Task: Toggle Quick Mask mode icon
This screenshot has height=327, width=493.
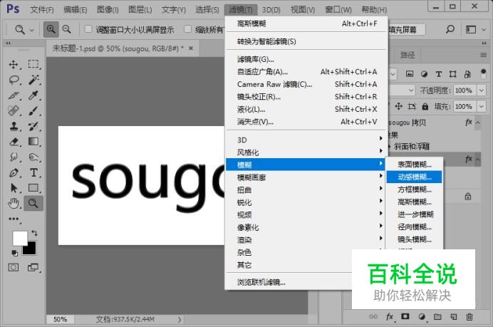Action: coord(14,267)
